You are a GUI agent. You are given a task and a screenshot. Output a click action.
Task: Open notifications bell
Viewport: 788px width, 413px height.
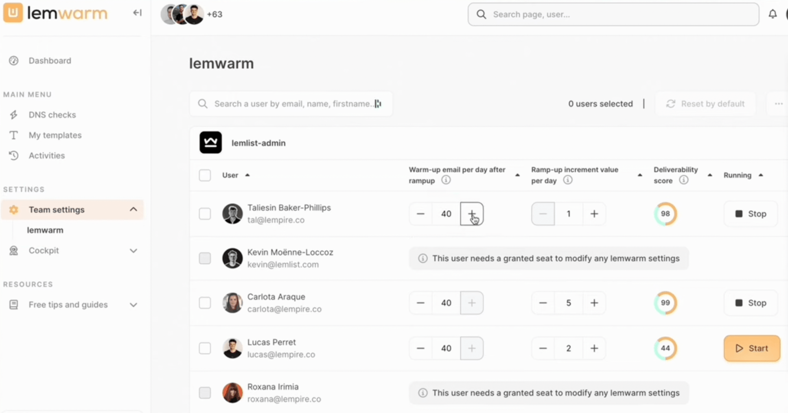773,14
